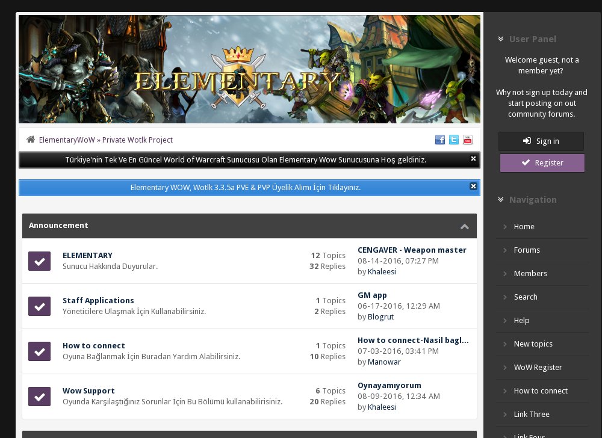602x438 pixels.
Task: Click the home icon in the breadcrumb
Action: 31,139
